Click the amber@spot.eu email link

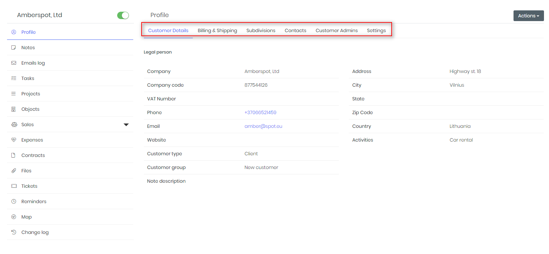tap(263, 126)
